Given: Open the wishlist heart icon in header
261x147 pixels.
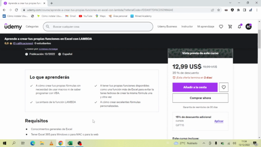Looking at the screenshot, I should coord(221,27).
